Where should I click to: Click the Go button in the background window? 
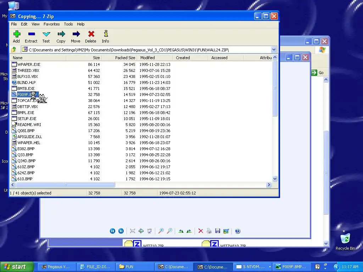pyautogui.click(x=318, y=73)
